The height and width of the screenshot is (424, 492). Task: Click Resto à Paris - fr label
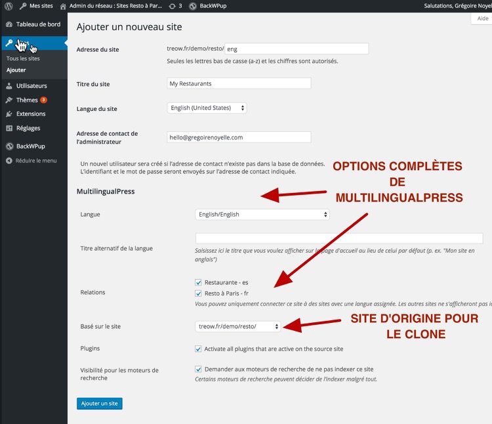coord(226,293)
